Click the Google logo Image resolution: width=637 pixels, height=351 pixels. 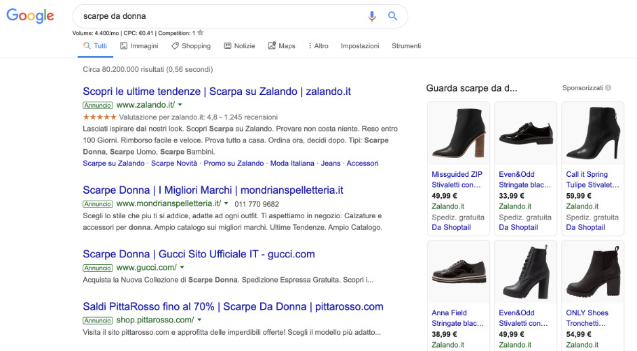(30, 16)
